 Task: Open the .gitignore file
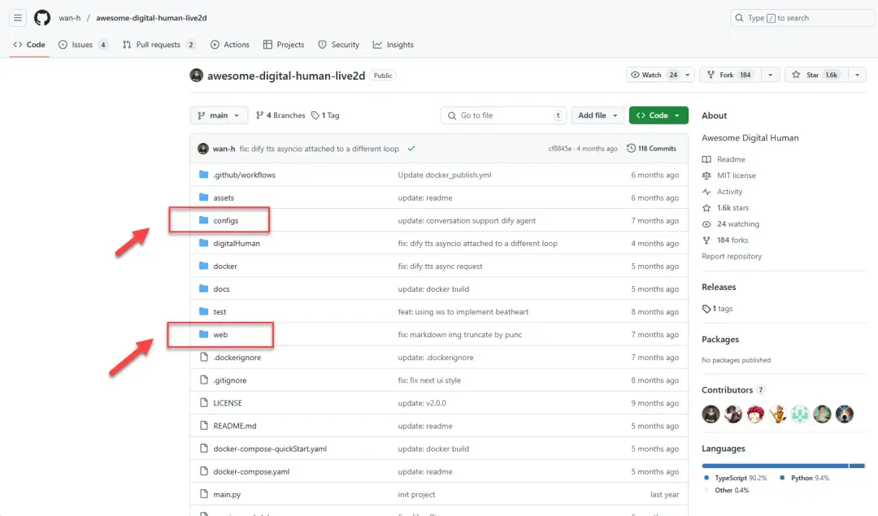(x=229, y=380)
